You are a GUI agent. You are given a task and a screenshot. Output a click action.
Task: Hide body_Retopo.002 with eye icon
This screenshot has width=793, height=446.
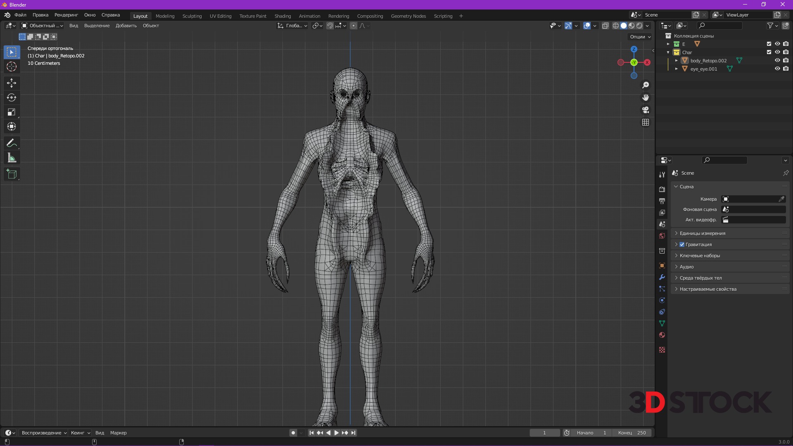777,61
